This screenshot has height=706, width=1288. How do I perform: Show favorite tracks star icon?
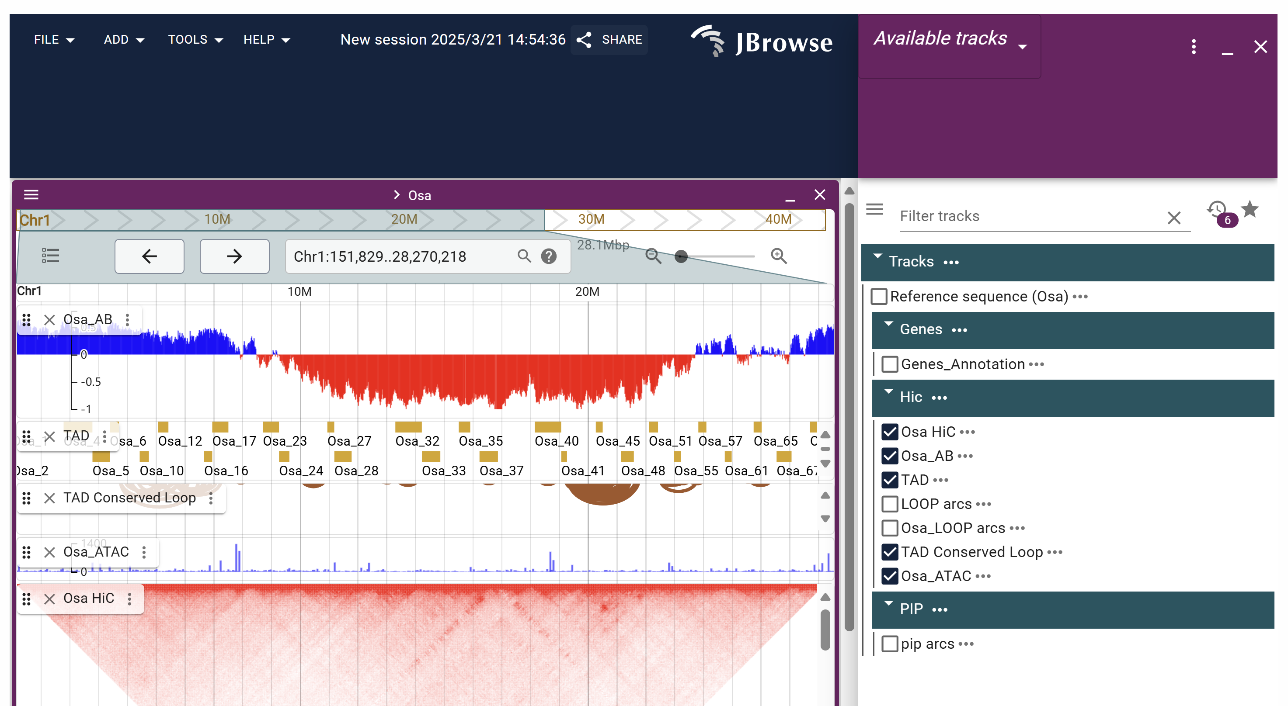click(1250, 209)
